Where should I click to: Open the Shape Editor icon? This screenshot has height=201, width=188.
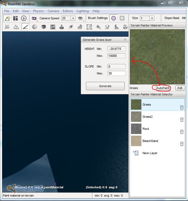pyautogui.click(x=125, y=27)
